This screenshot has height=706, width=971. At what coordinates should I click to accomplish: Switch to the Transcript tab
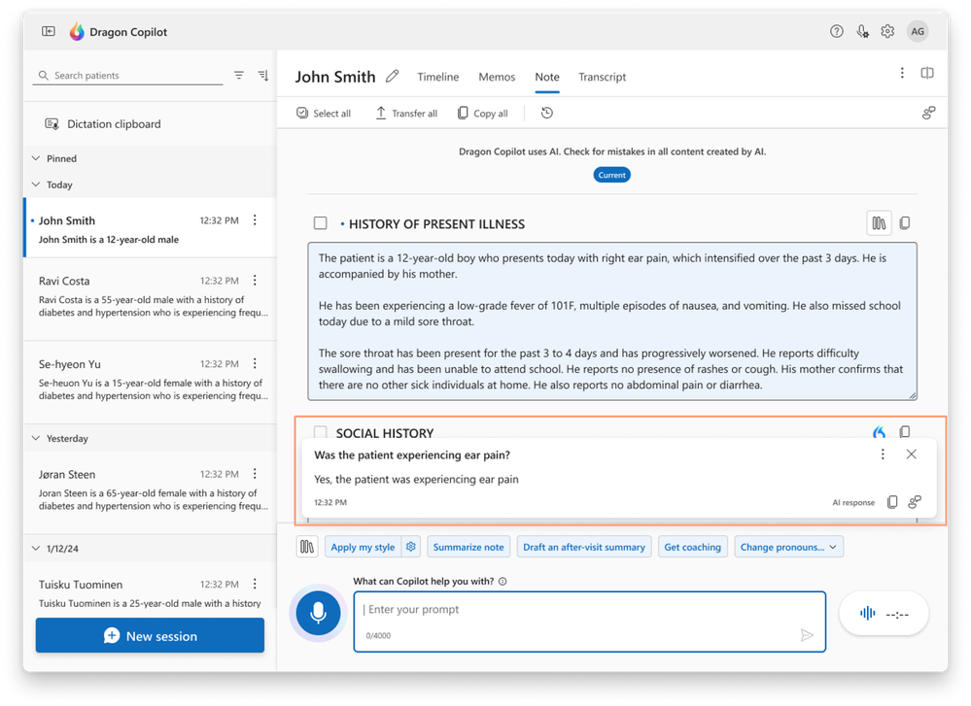click(x=602, y=77)
